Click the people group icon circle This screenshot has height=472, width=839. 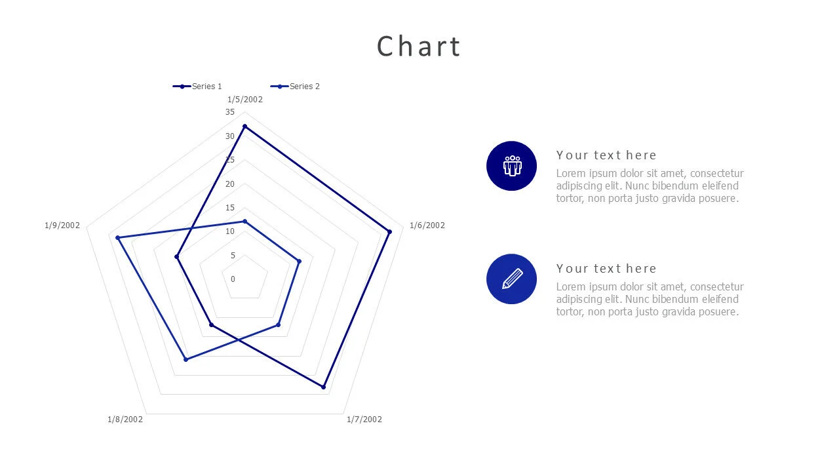(x=511, y=166)
